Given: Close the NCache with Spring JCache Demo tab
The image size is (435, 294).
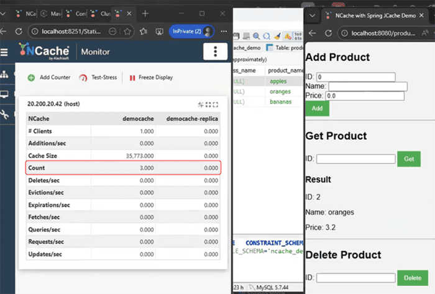Looking at the screenshot, I should pyautogui.click(x=421, y=16).
